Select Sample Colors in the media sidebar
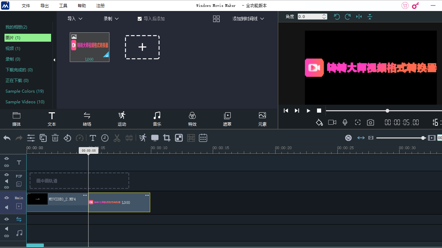This screenshot has width=442, height=248. click(x=24, y=91)
